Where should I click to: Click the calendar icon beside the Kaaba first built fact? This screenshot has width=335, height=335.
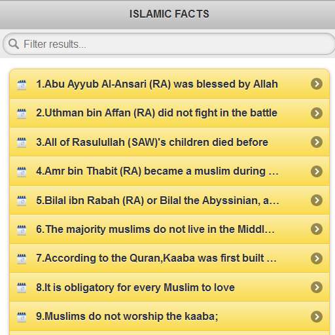(22, 259)
